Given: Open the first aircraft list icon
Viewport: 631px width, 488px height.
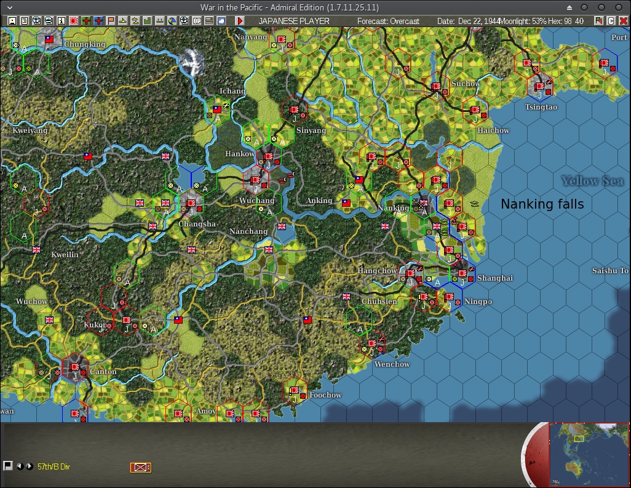Looking at the screenshot, I should [37, 20].
